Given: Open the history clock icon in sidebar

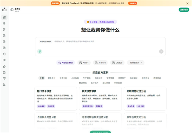Looking at the screenshot, I should [4, 54].
